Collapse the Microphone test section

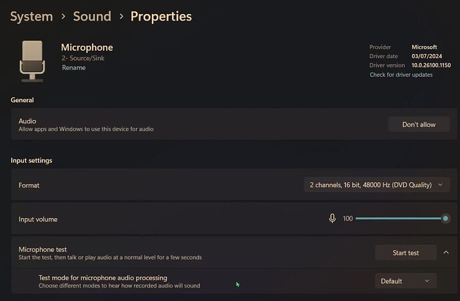pos(446,253)
